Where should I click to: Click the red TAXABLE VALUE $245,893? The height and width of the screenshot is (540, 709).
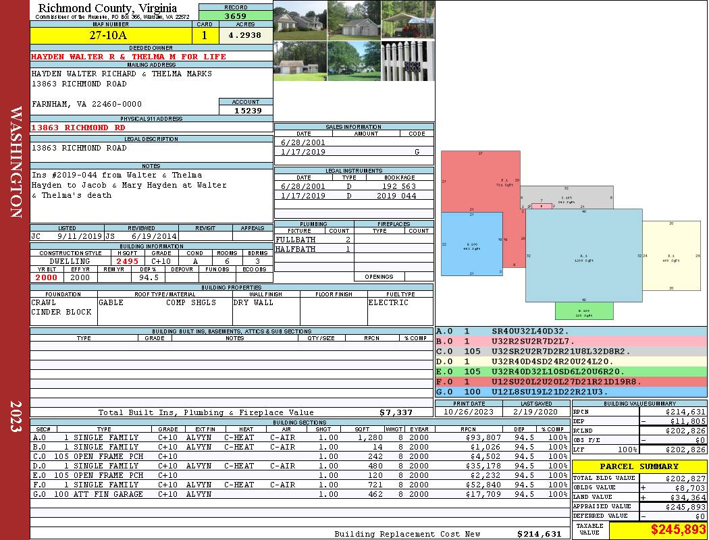678,530
